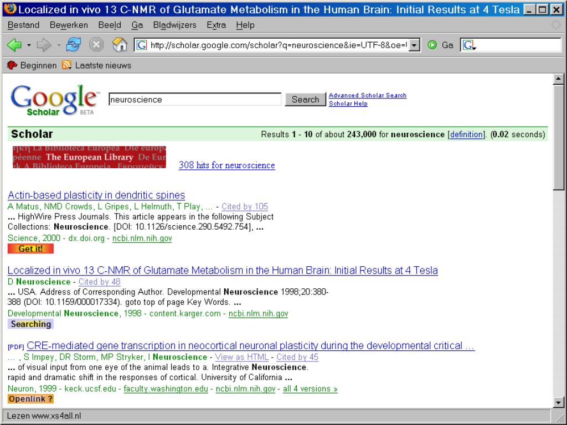Click 'content.karger.com' source text
The image size is (567, 425).
[x=185, y=313]
